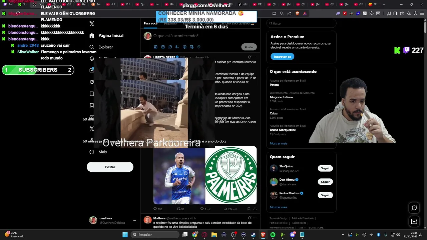Screen dimensions: 427x240
Task: Open more options on Matheus post
Action: click(255, 218)
